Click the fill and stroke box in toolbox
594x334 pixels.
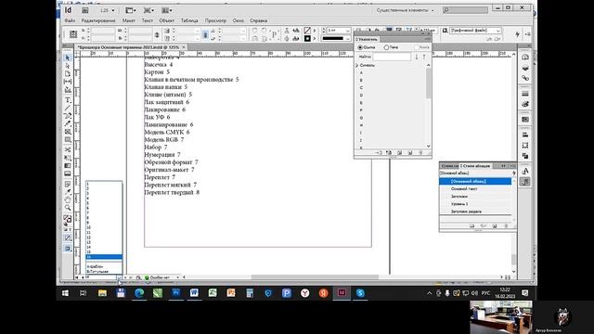[x=68, y=219]
